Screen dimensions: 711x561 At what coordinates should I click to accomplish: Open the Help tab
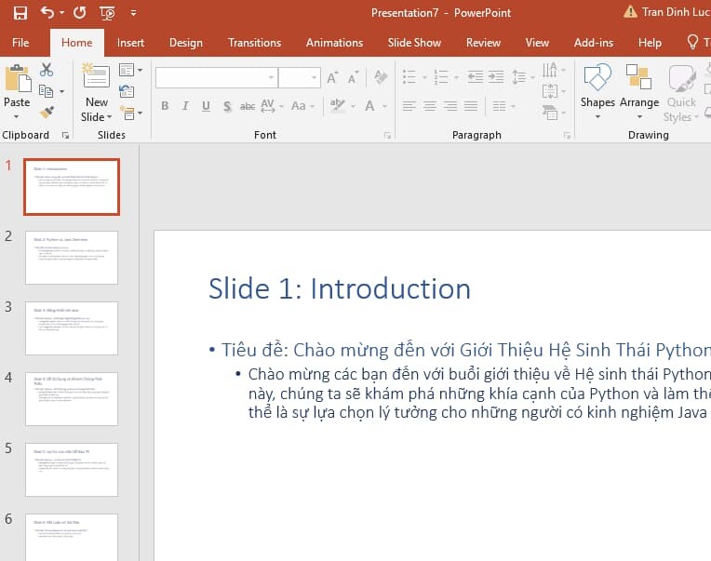tap(650, 43)
